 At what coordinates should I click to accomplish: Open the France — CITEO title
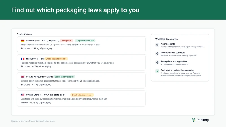tap(35, 59)
